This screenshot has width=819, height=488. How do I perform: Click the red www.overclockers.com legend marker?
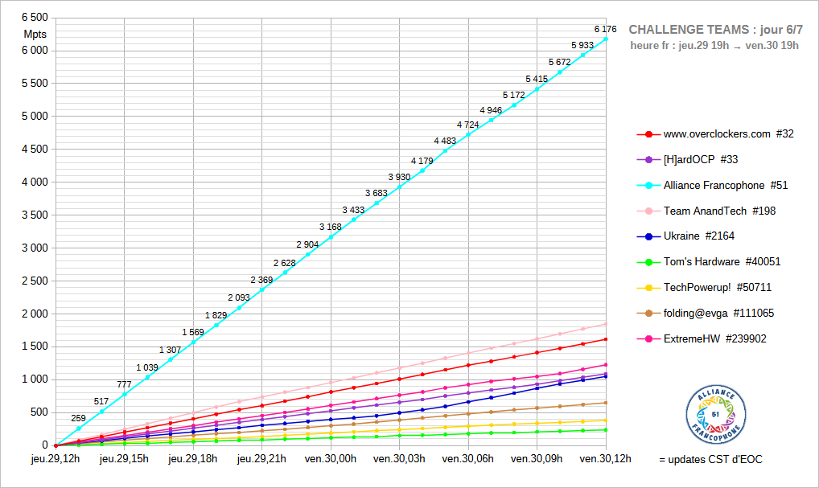648,134
